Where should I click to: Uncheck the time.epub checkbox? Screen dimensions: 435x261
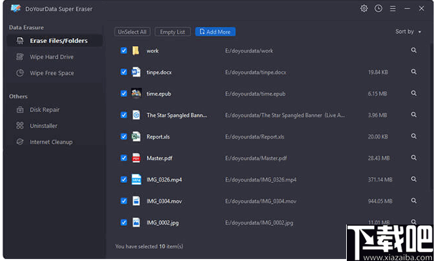123,94
